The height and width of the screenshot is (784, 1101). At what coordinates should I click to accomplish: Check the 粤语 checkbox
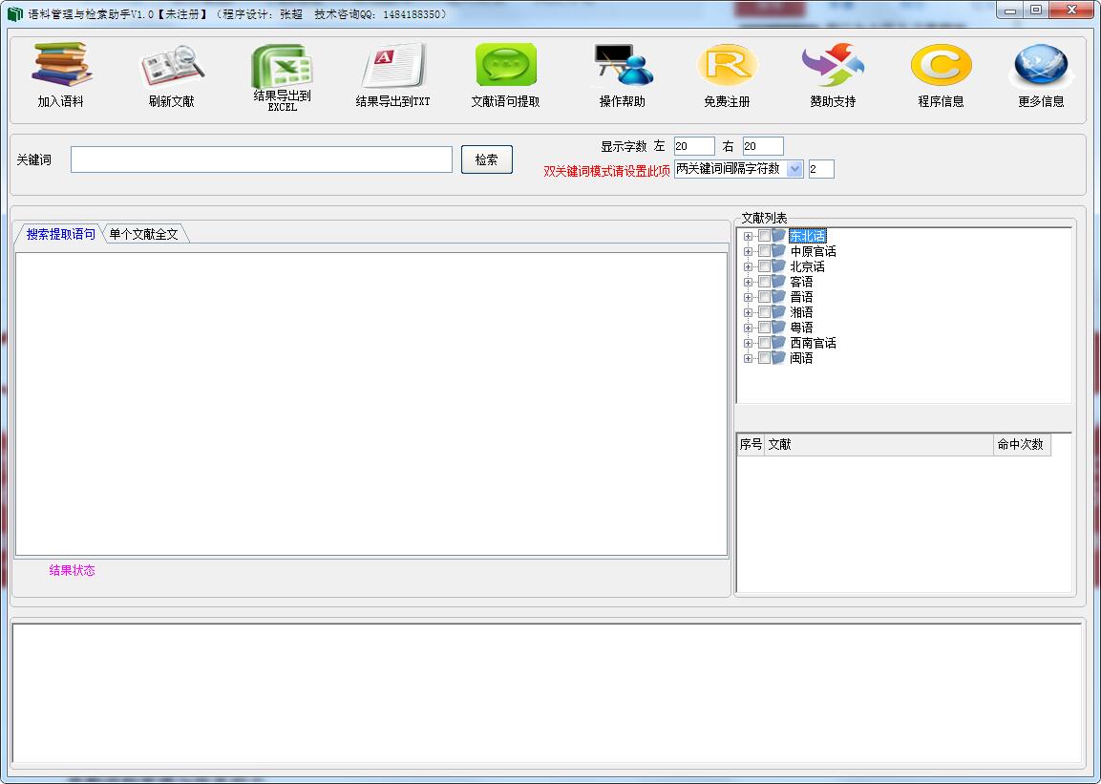[764, 328]
